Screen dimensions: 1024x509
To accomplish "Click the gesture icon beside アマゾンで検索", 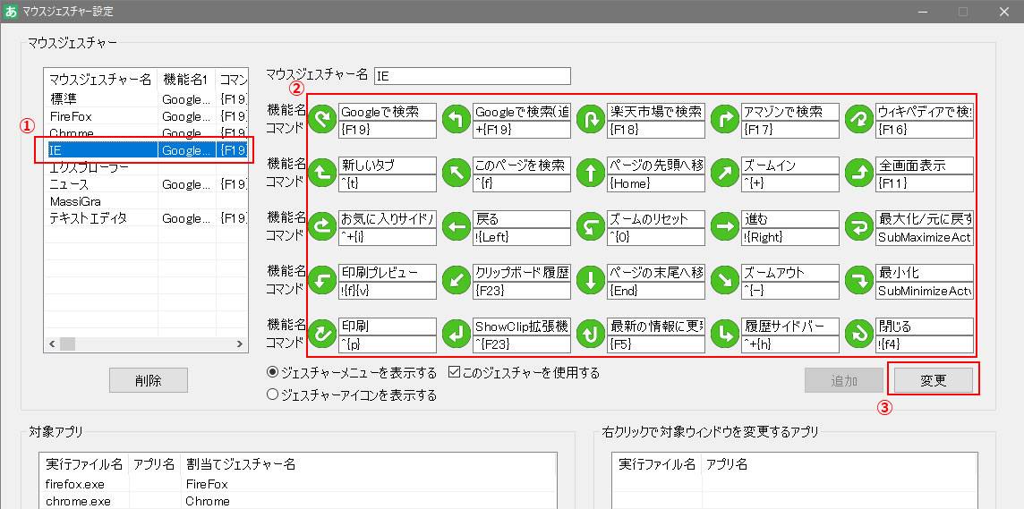I will [725, 119].
